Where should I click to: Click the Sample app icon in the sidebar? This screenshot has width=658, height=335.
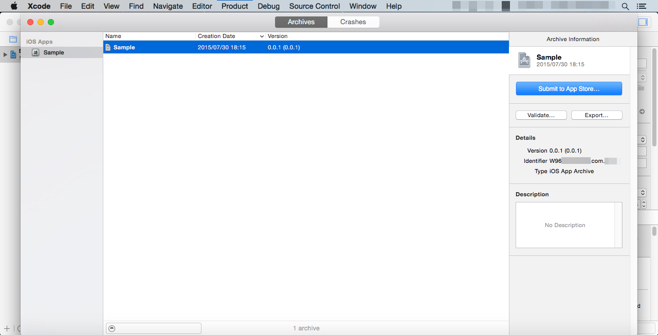click(35, 52)
